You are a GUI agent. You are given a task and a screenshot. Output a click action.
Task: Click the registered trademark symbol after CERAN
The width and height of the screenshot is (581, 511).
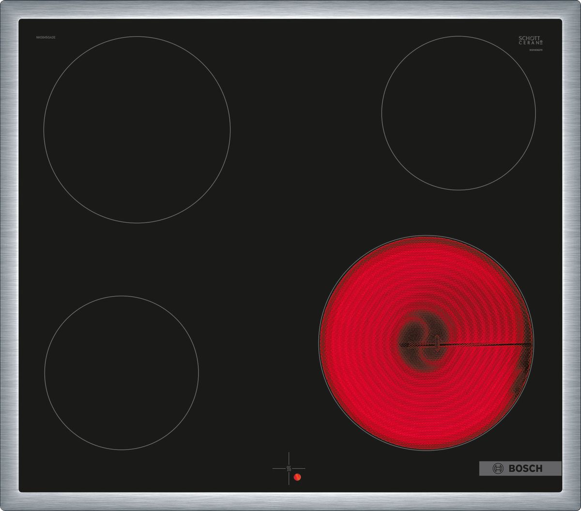541,42
